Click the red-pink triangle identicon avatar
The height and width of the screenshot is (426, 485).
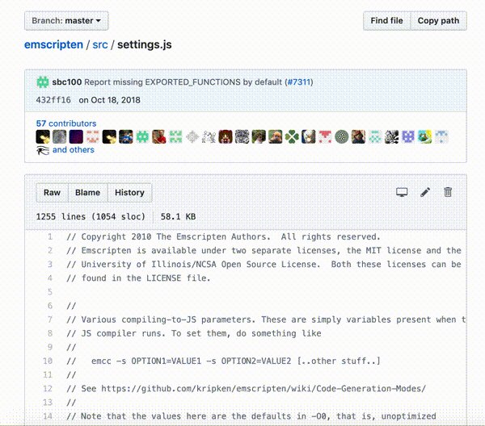click(x=325, y=136)
